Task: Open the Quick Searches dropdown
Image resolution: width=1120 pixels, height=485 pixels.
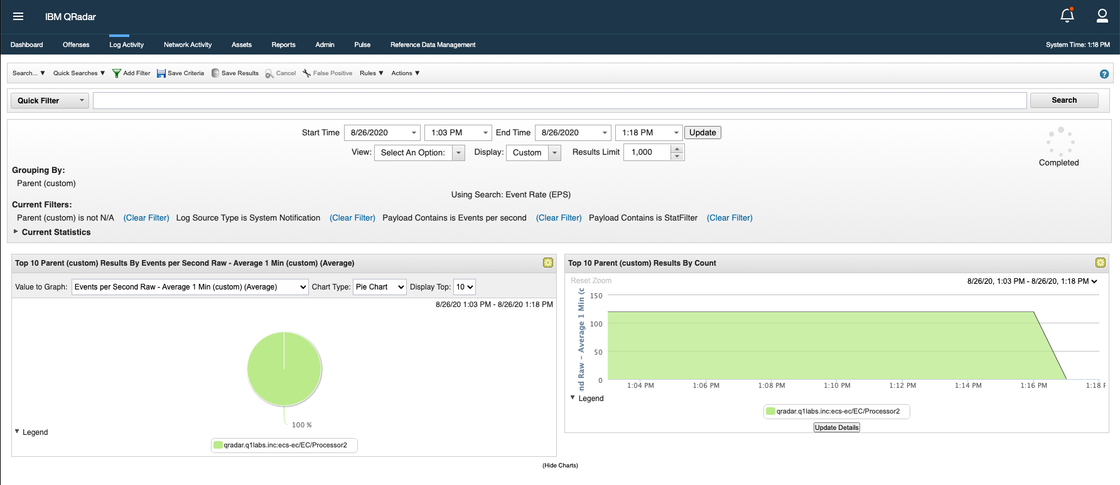Action: (79, 73)
